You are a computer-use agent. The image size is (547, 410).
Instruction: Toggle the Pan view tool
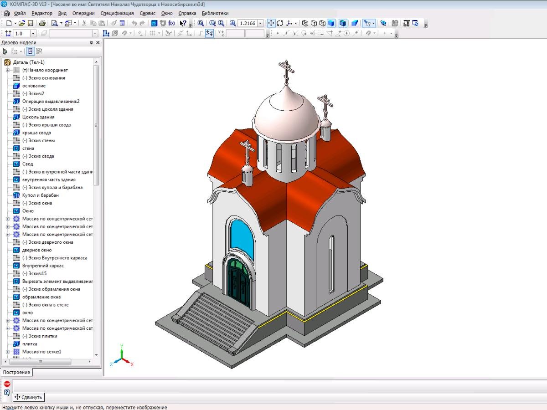coord(271,23)
